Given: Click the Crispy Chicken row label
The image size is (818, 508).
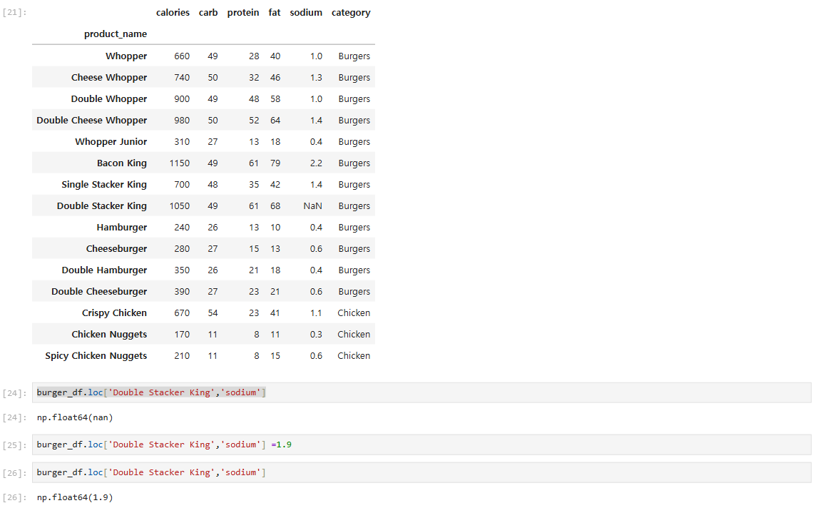Looking at the screenshot, I should point(114,313).
